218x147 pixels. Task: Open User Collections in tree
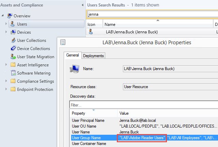point(32,40)
